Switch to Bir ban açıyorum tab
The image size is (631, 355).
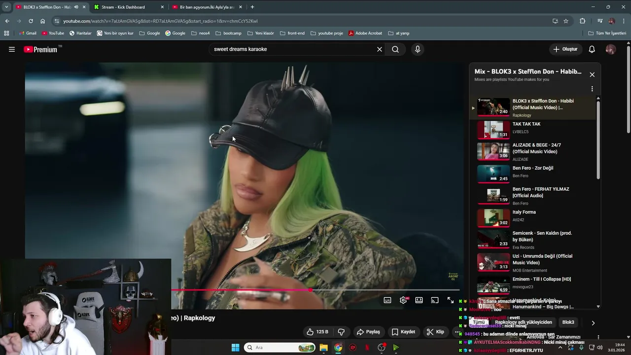coord(207,7)
